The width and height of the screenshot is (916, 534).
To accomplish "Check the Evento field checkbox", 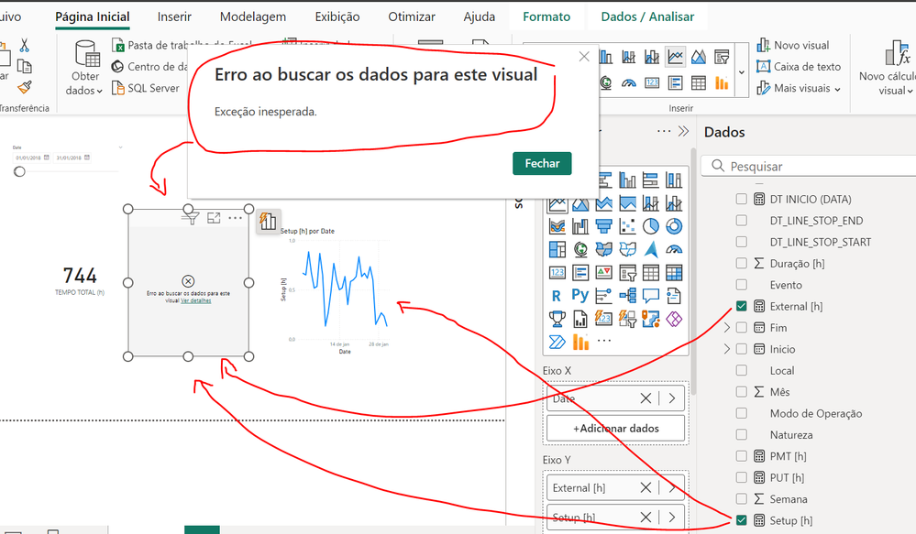I will pos(742,285).
